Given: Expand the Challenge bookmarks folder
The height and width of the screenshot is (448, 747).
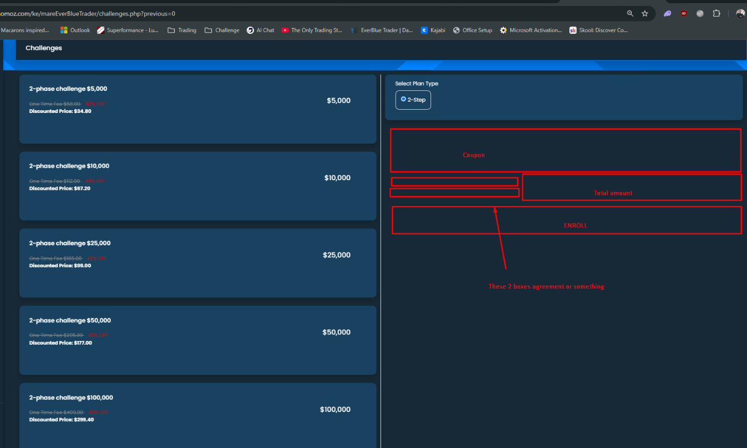Looking at the screenshot, I should coord(222,30).
